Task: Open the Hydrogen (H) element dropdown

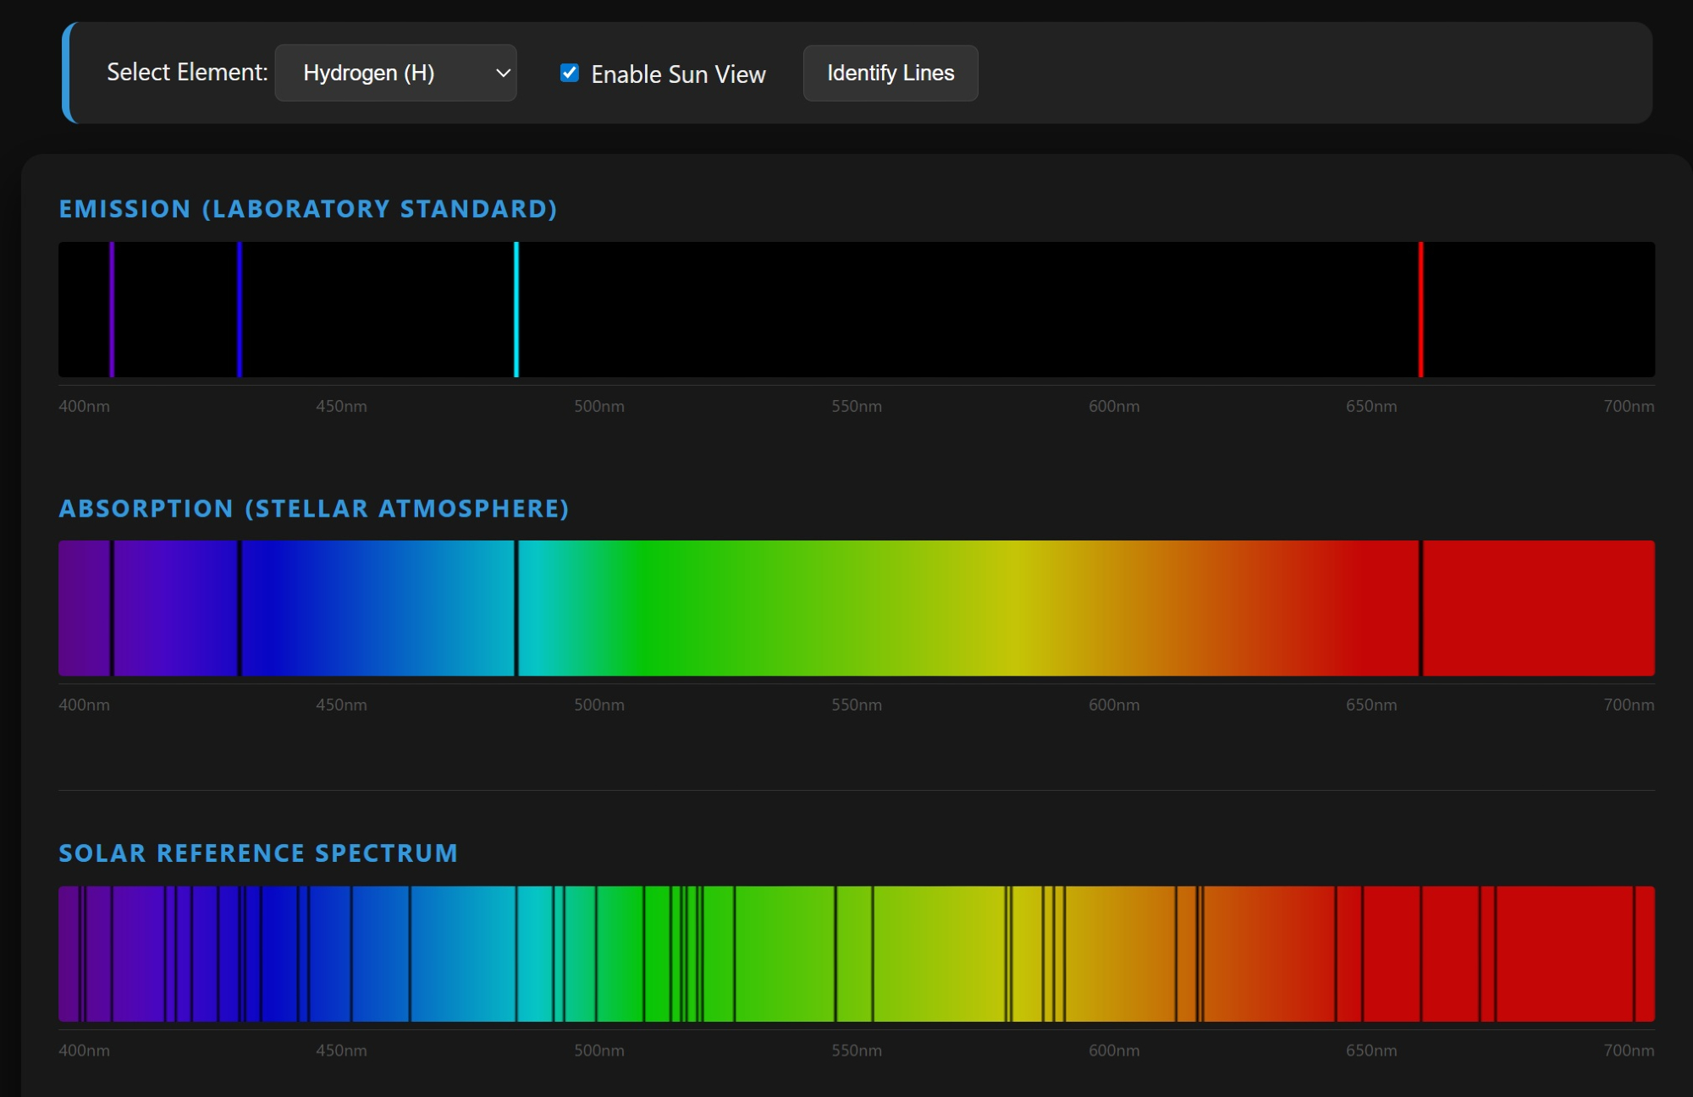Action: (394, 73)
